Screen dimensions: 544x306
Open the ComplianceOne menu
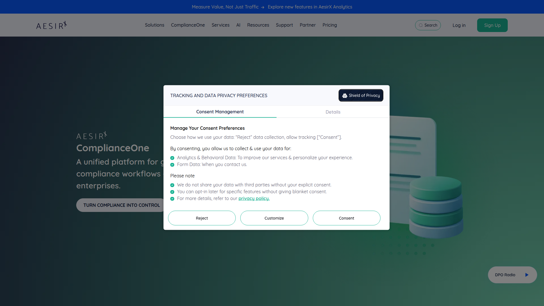188,25
